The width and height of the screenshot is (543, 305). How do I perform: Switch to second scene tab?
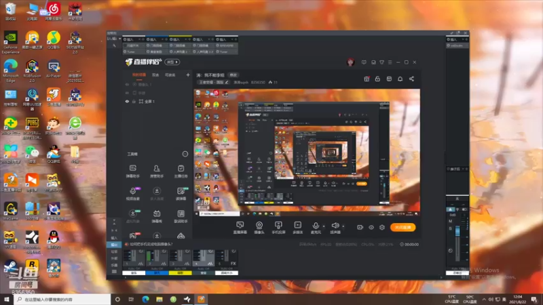(155, 75)
